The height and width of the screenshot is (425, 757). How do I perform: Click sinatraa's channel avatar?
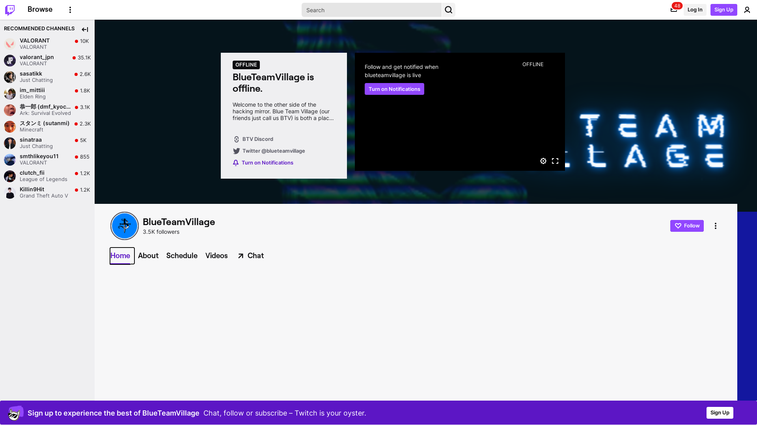pos(9,143)
